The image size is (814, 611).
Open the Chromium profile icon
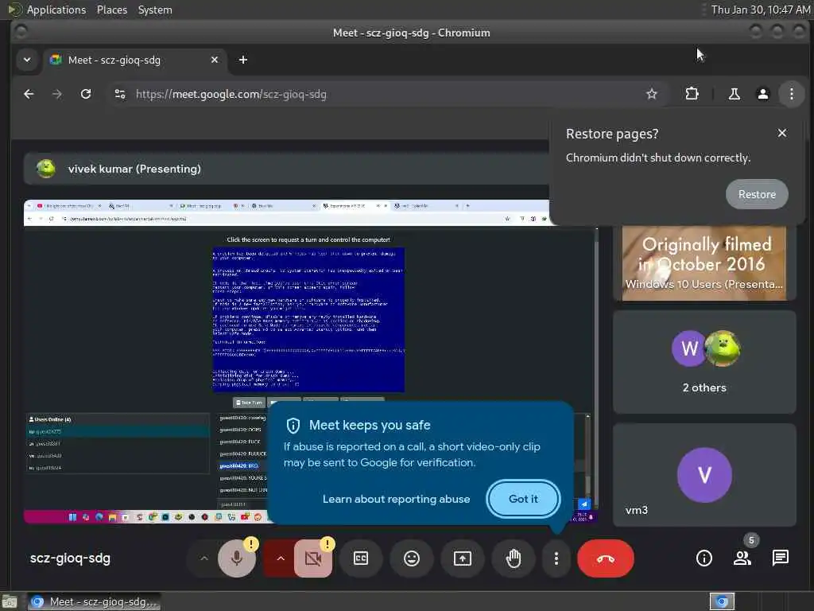(x=762, y=94)
